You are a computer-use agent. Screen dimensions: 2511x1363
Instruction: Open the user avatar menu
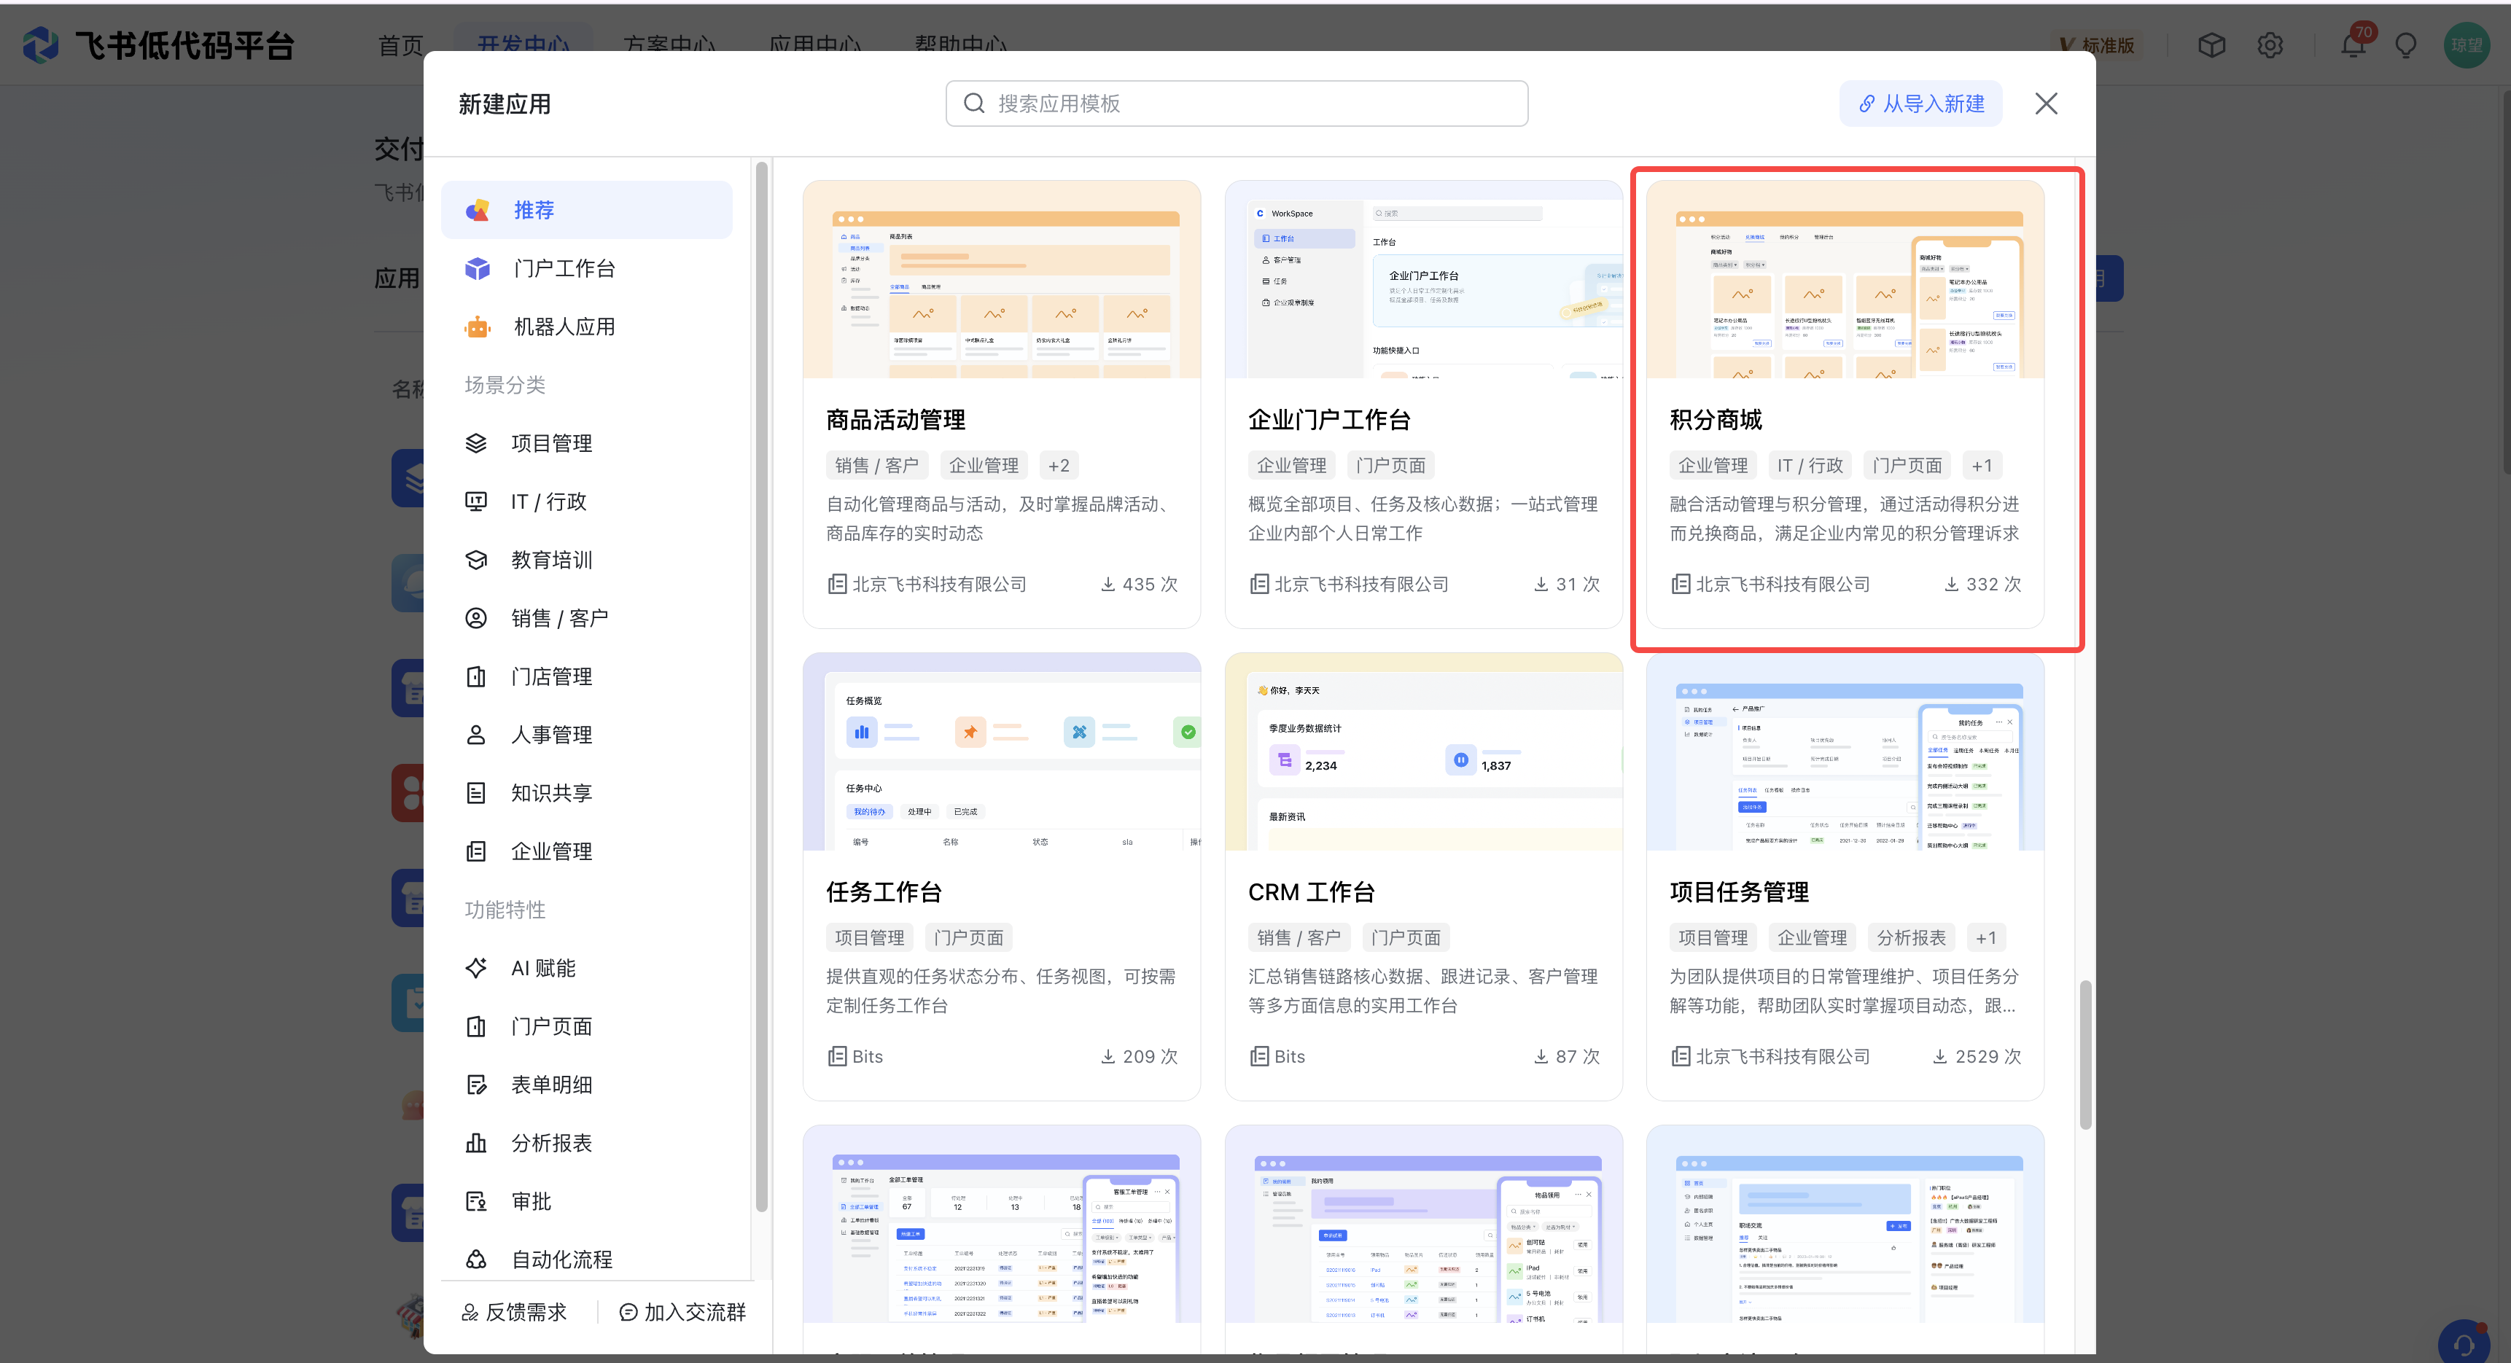[x=2467, y=44]
